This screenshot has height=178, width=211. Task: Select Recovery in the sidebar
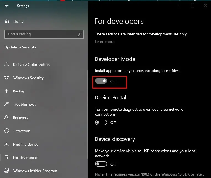21,118
